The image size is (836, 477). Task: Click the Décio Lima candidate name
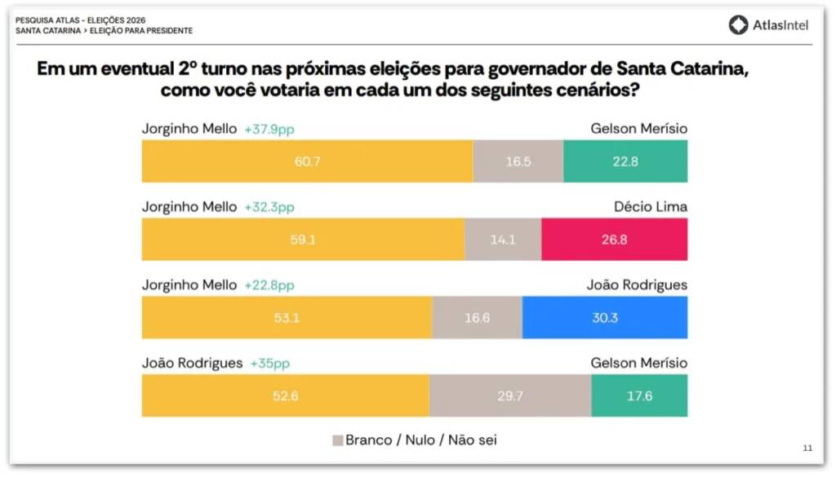pyautogui.click(x=651, y=207)
